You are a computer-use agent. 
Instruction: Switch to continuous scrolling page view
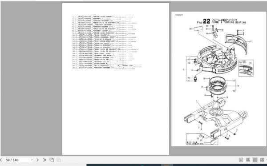(x=248, y=160)
